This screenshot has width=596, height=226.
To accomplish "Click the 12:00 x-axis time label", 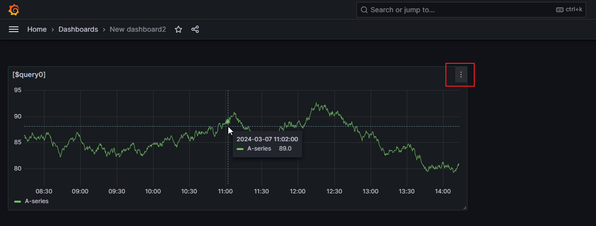I will 297,191.
